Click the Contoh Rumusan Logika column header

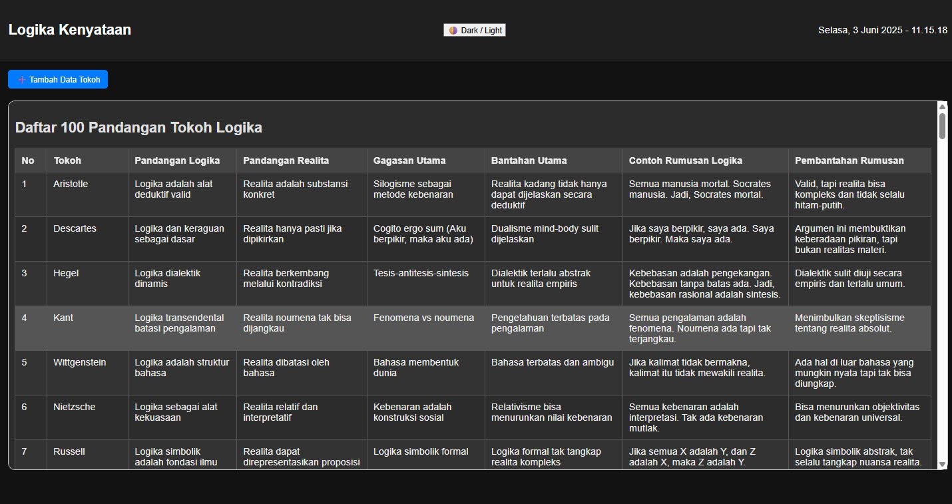tap(705, 160)
